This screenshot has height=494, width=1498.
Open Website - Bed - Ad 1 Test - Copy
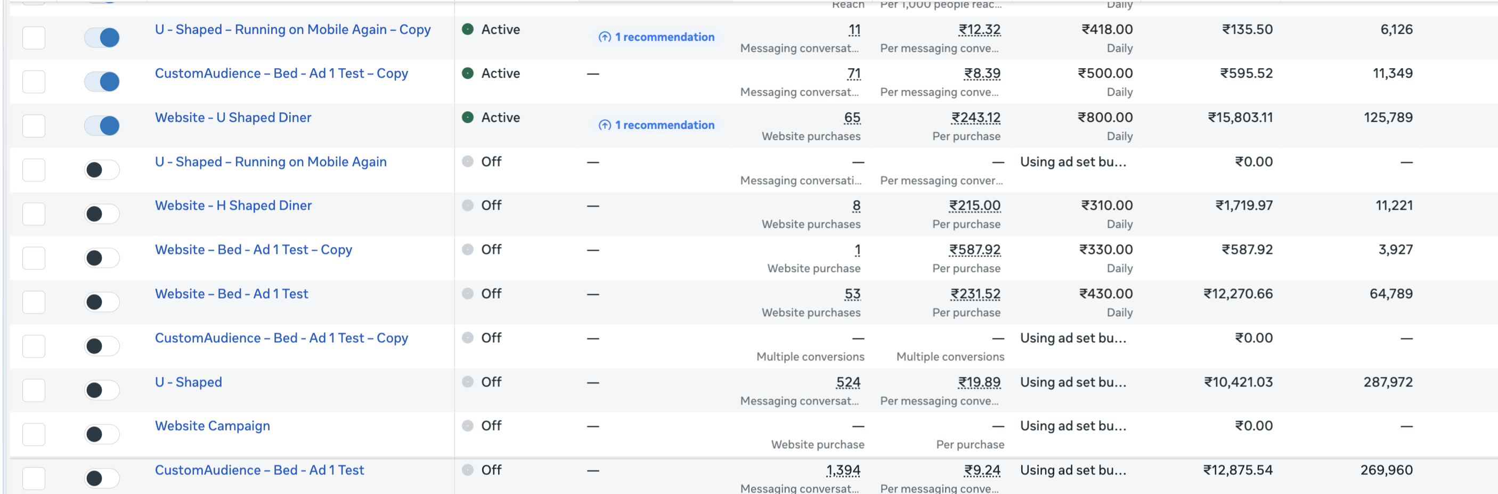[x=253, y=250]
